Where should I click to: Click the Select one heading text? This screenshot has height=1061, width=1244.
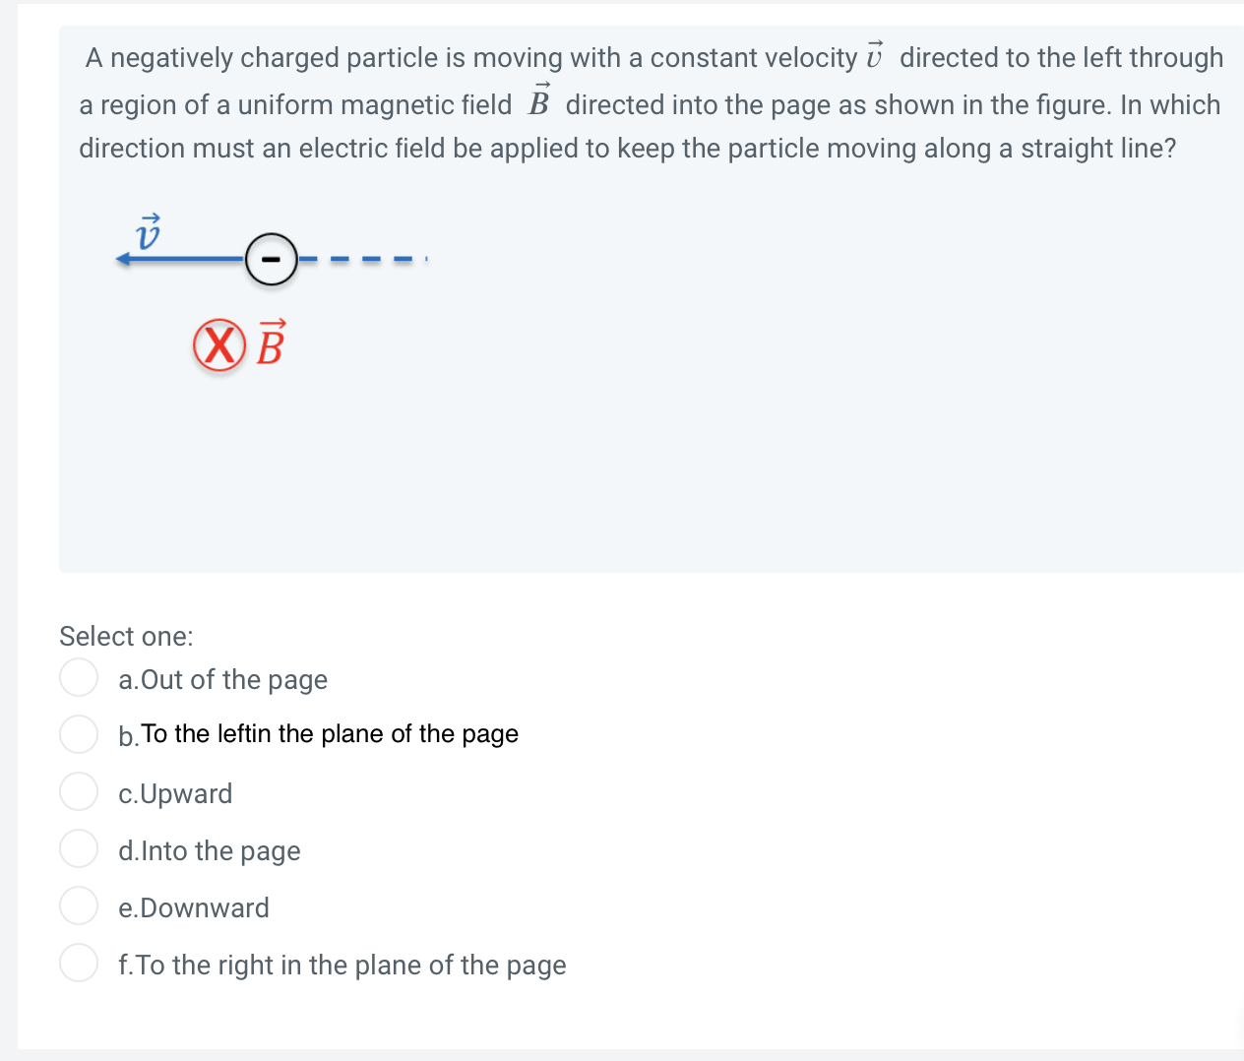(126, 636)
